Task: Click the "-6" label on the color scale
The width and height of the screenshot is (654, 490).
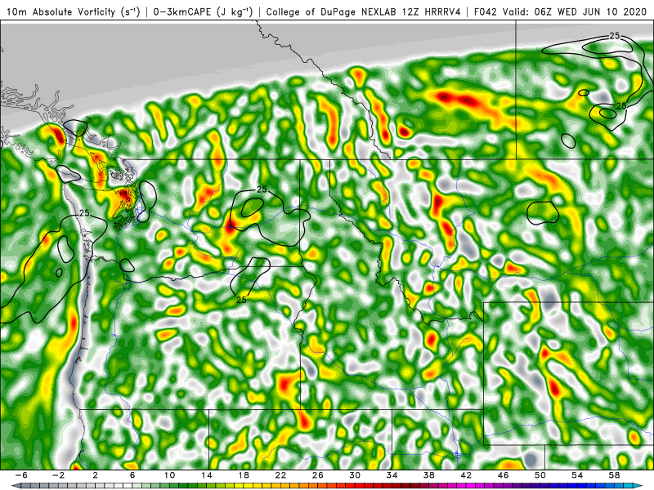Action: coord(21,475)
